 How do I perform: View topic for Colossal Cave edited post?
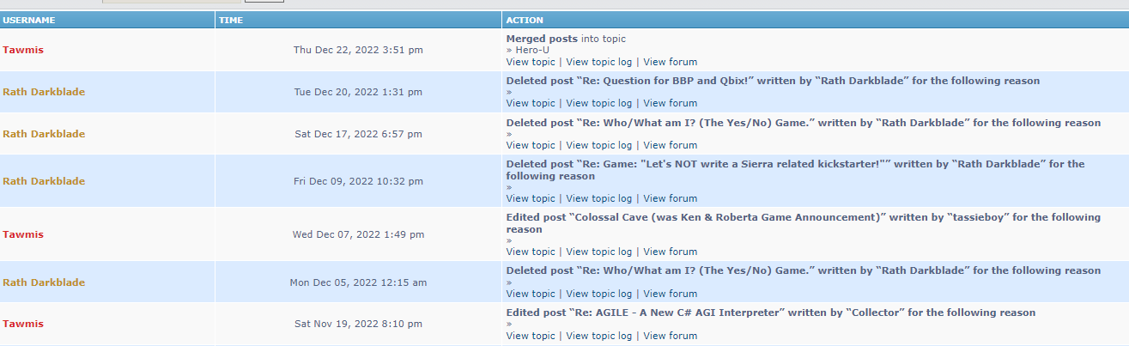531,252
